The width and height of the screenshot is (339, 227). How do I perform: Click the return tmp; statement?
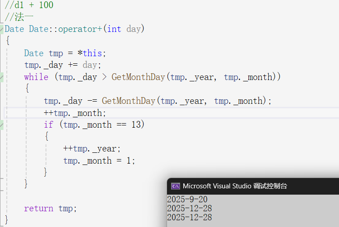(x=50, y=209)
